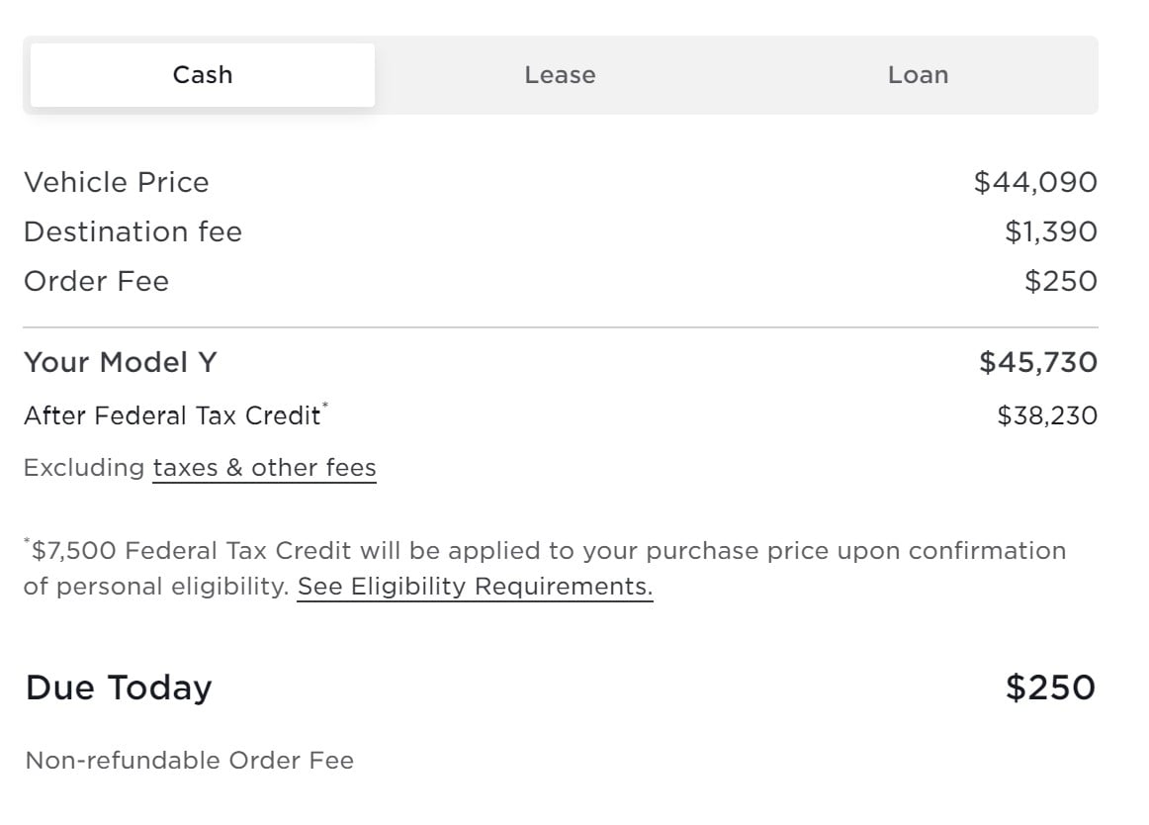Click the $250 Due Today amount
The image size is (1149, 825).
[x=1051, y=687]
